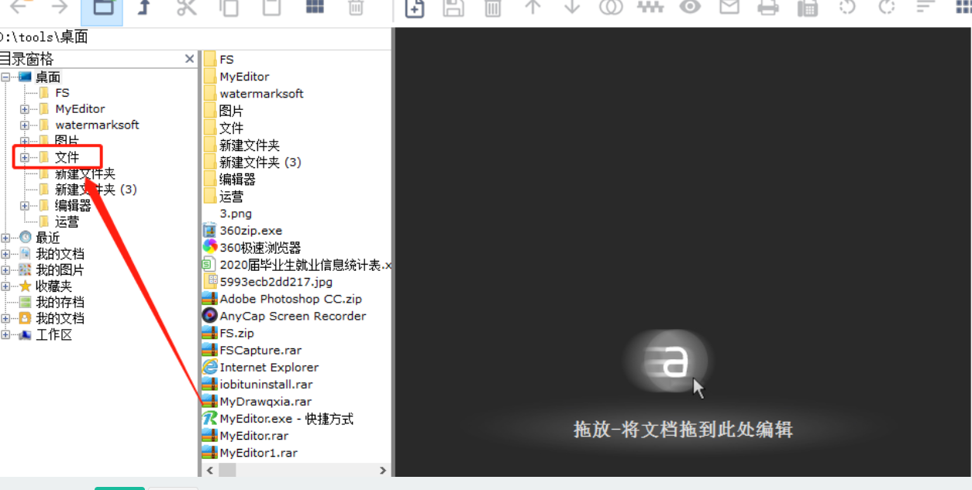
Task: Click the sort lines icon
Action: coord(925,7)
